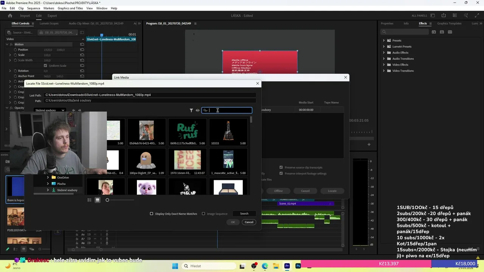Switch to the Lumetri Scopes tab
The height and width of the screenshot is (272, 484).
point(49,23)
